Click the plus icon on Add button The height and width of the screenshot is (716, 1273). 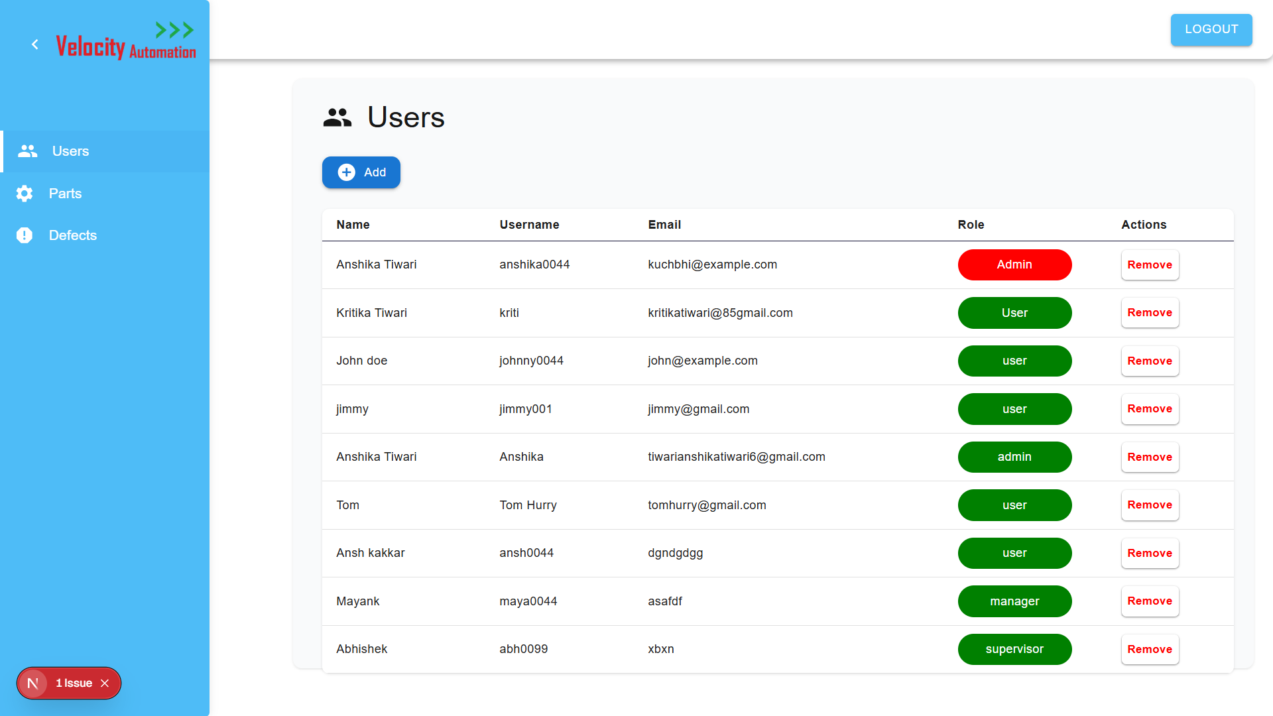click(x=346, y=172)
